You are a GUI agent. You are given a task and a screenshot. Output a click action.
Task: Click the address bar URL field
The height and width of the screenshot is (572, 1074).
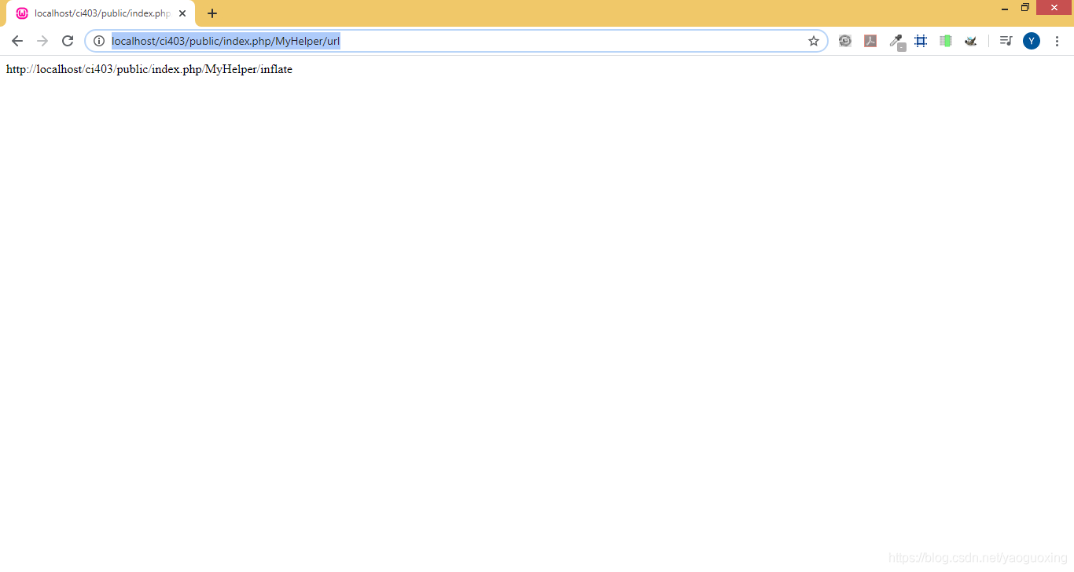[456, 41]
